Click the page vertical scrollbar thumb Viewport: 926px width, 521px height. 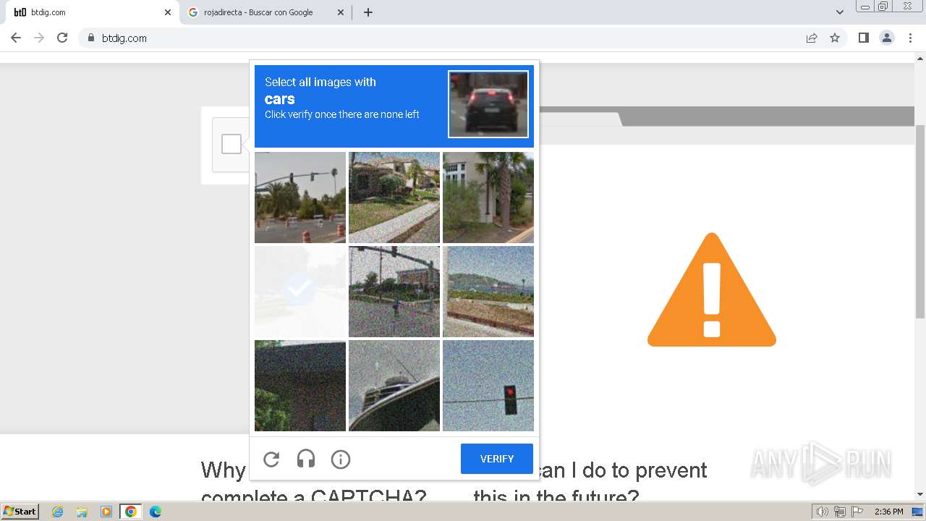point(920,221)
